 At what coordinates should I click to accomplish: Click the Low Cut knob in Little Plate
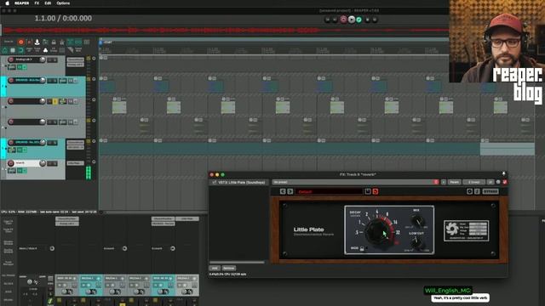click(416, 242)
